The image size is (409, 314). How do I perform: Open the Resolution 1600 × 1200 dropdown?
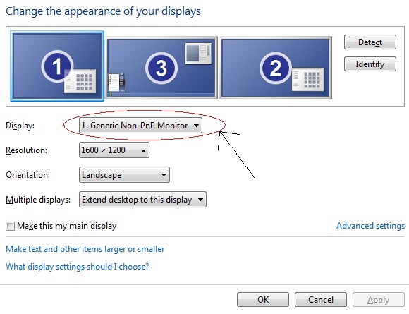[x=114, y=150]
